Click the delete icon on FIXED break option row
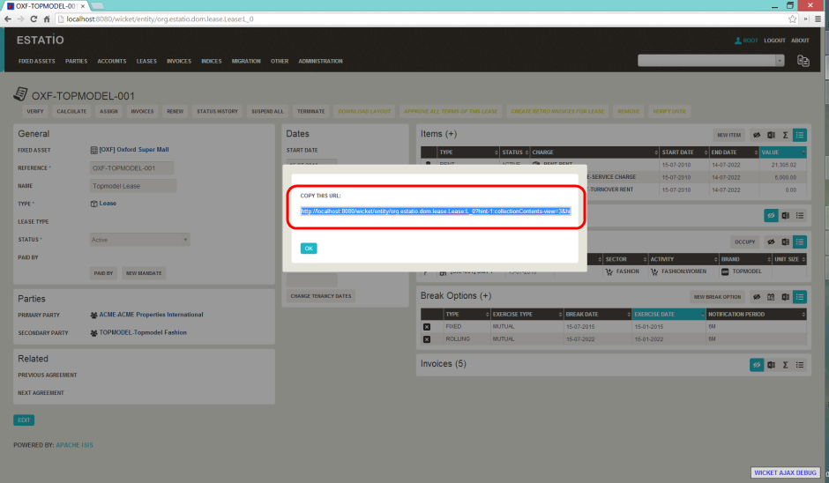The height and width of the screenshot is (483, 829). tap(427, 326)
